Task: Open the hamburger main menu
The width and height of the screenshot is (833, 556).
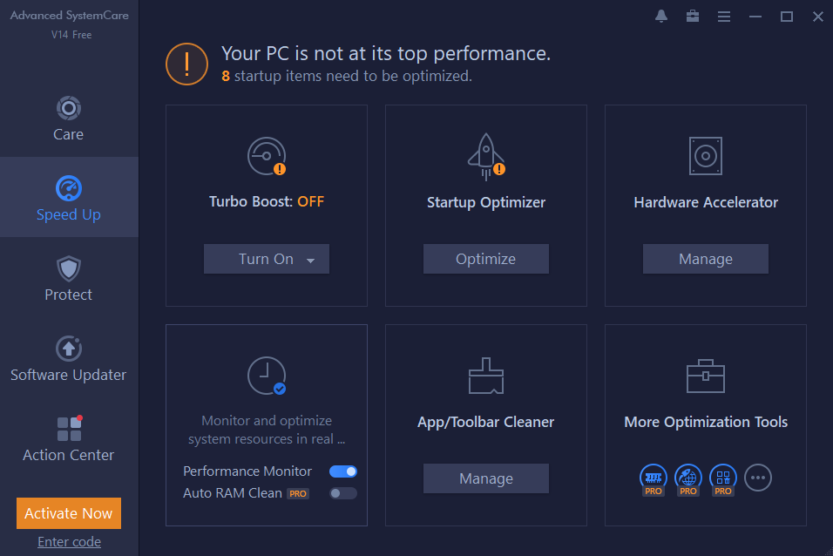Action: pyautogui.click(x=724, y=17)
